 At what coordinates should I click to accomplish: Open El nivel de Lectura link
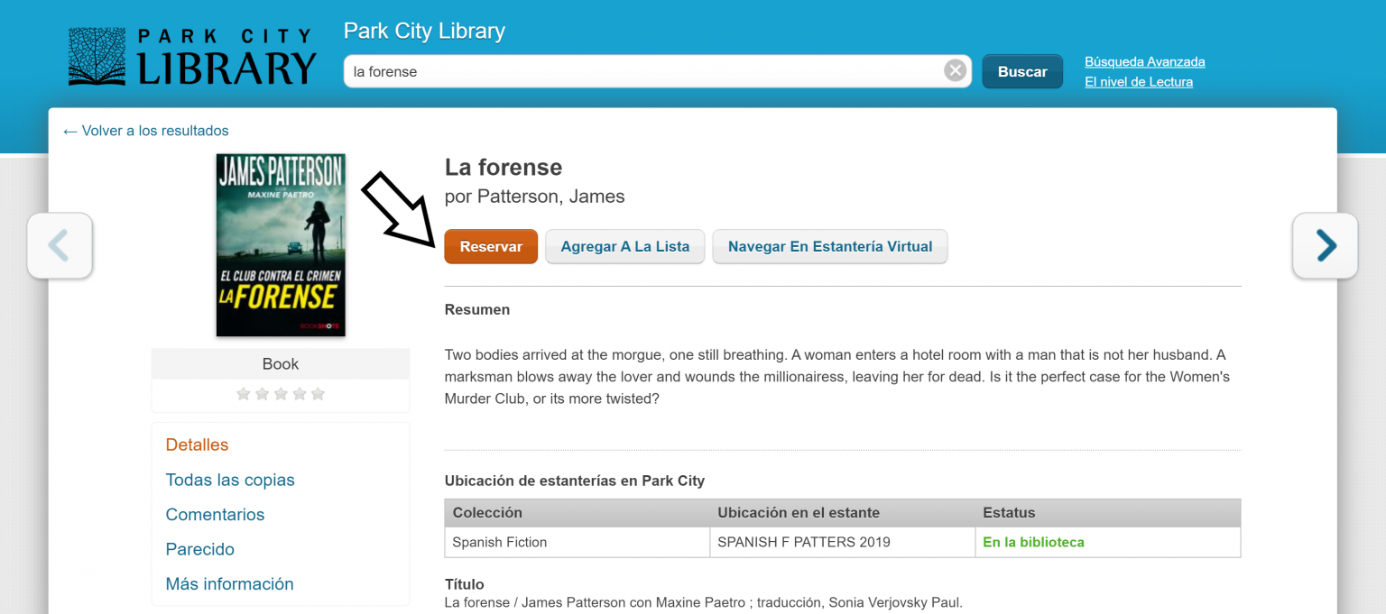[x=1138, y=82]
